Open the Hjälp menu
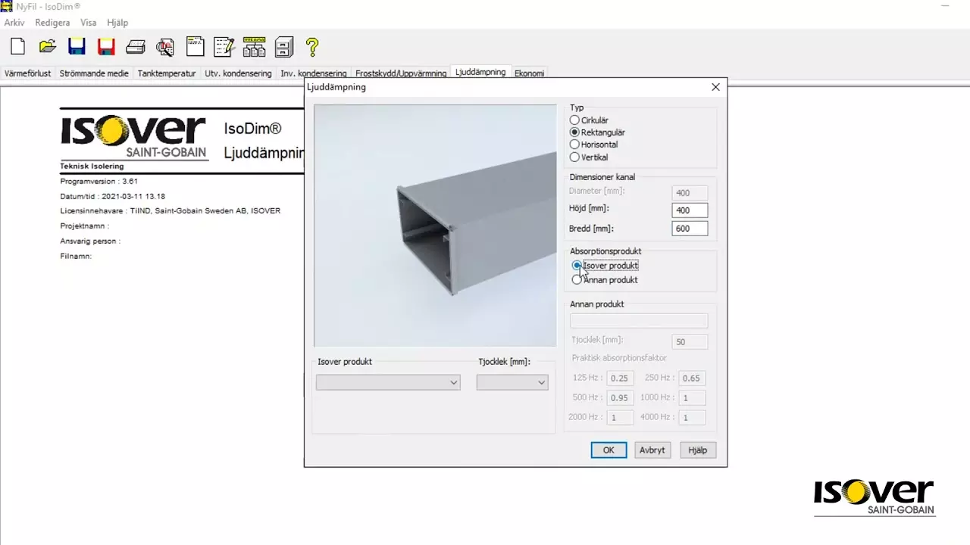970x545 pixels. (x=117, y=23)
